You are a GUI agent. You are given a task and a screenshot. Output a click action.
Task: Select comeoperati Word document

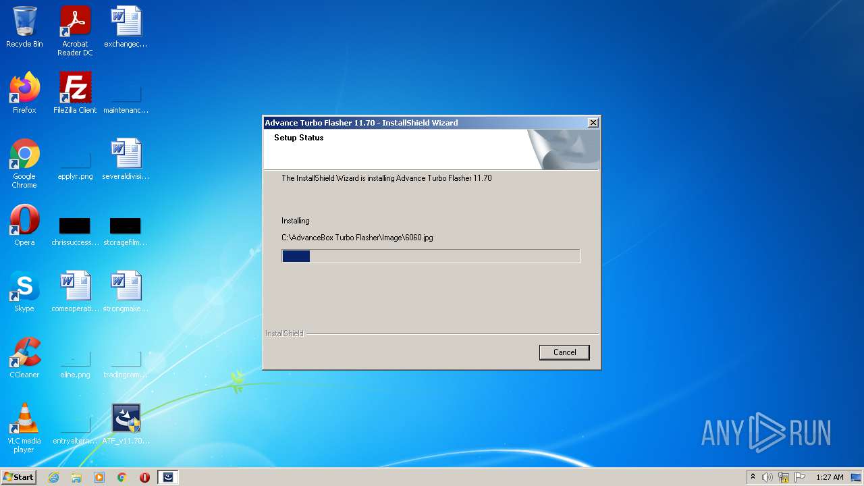(75, 292)
